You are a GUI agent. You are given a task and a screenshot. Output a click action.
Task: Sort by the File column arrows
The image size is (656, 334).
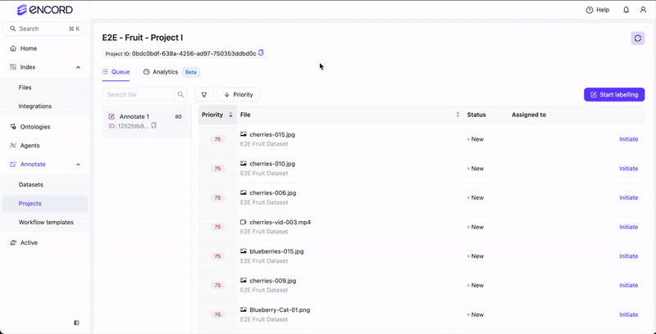click(x=458, y=115)
